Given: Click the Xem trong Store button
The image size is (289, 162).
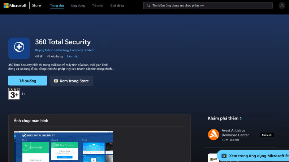Looking at the screenshot, I should (71, 81).
